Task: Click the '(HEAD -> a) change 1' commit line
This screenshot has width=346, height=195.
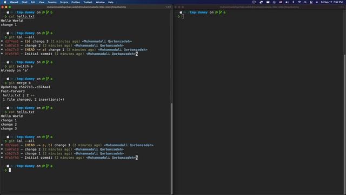Action: coord(74,50)
